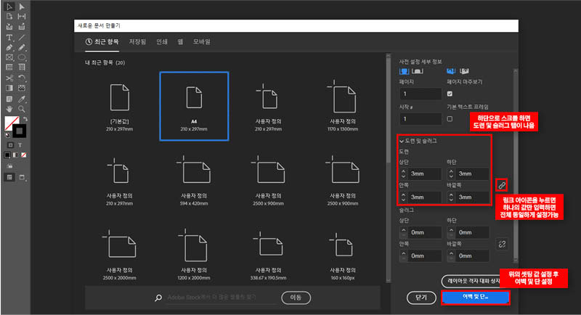Click the Adobe Stock search magnifier icon
Image resolution: width=581 pixels, height=315 pixels.
tap(158, 298)
